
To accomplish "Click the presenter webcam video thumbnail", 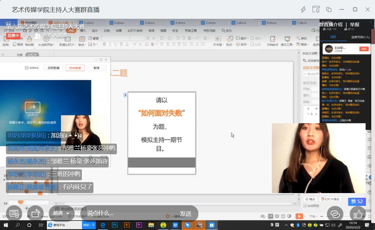I will (x=318, y=158).
